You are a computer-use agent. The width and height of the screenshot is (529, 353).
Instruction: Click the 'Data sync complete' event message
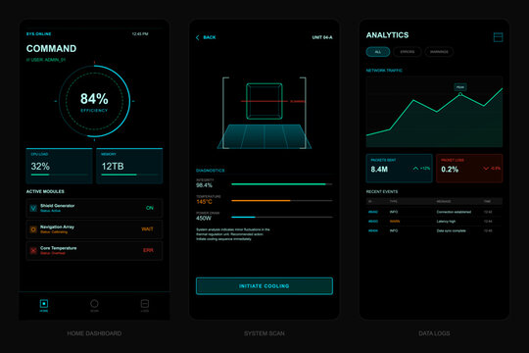point(451,231)
